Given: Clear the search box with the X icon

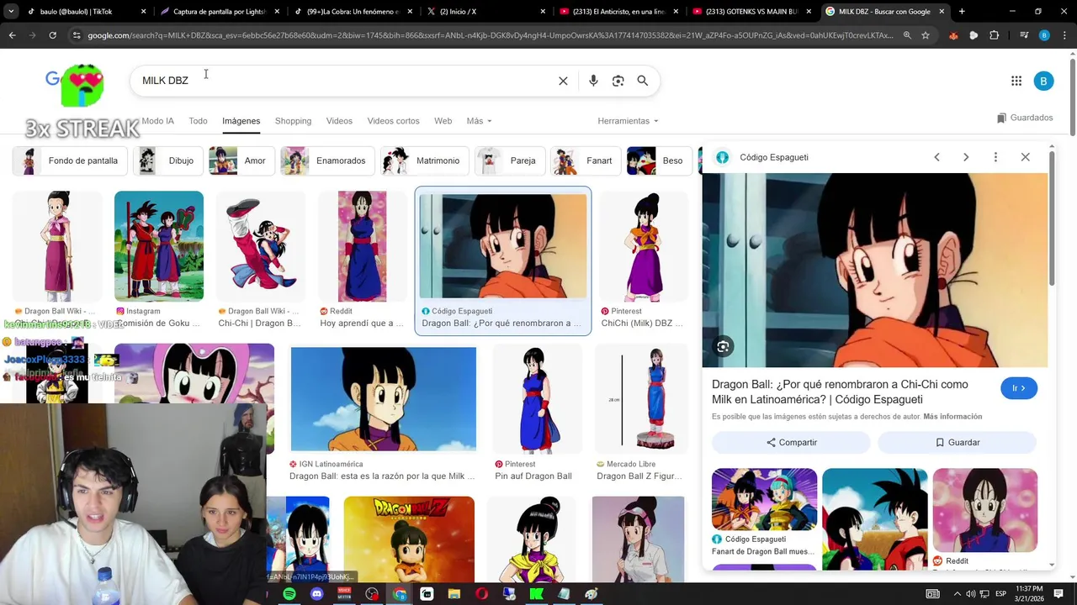Looking at the screenshot, I should click(563, 81).
